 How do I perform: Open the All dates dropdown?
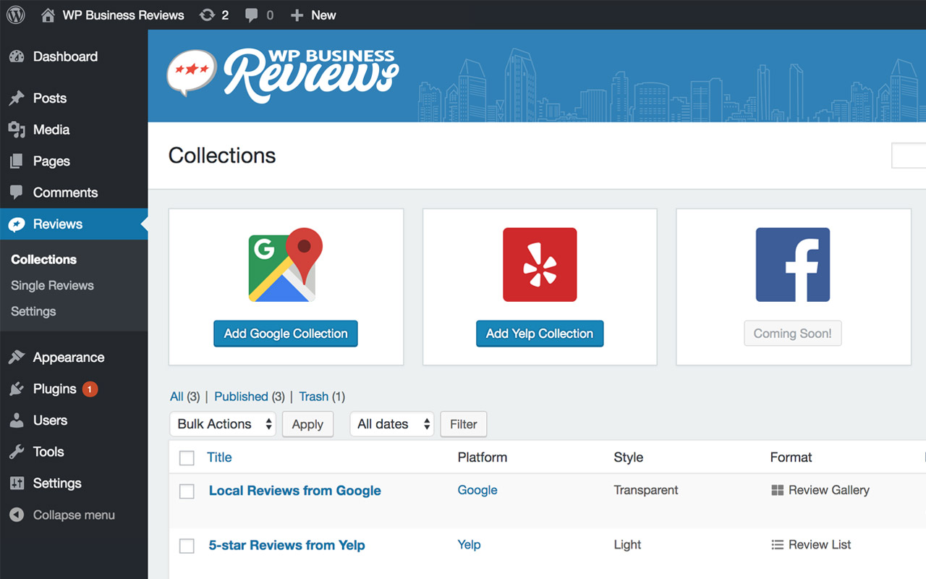391,424
